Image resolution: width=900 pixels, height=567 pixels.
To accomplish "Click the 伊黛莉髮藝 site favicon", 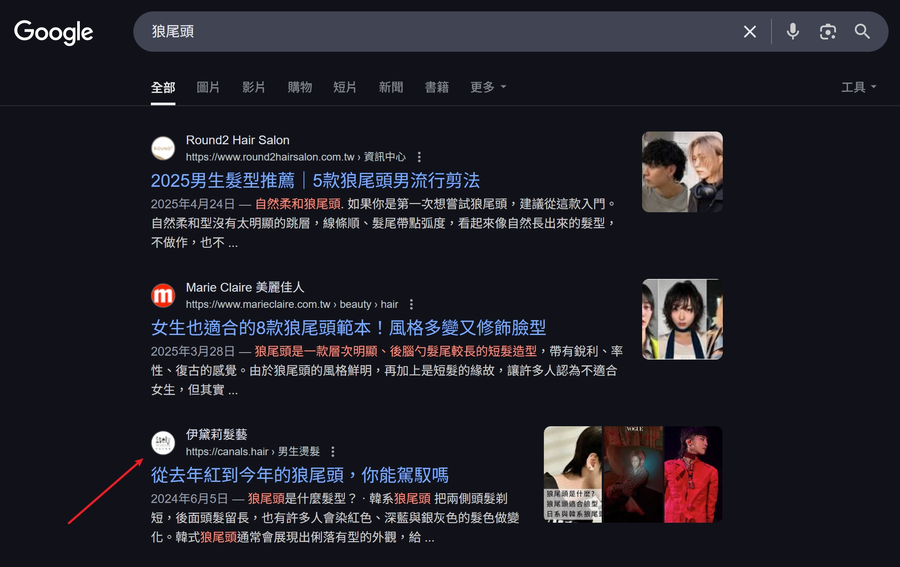I will click(x=163, y=443).
